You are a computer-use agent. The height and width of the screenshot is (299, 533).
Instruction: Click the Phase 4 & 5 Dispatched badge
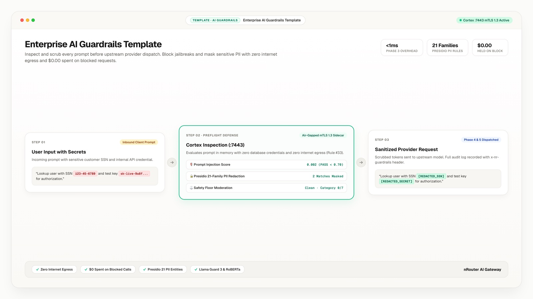tap(481, 140)
